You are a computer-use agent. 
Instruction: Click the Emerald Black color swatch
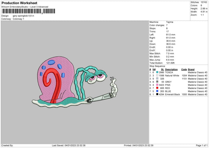(157, 94)
